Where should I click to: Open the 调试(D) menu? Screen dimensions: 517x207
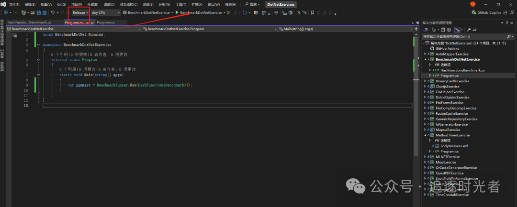point(109,5)
